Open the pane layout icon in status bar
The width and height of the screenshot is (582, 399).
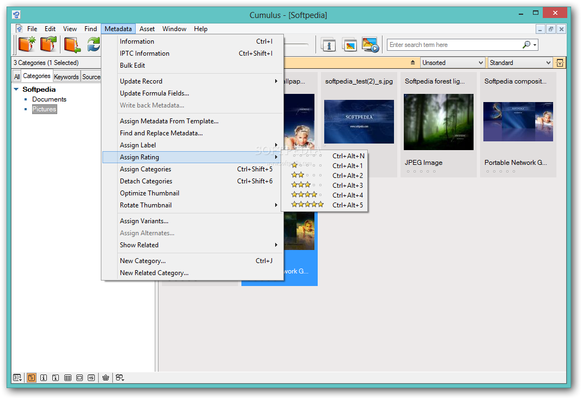pyautogui.click(x=17, y=378)
